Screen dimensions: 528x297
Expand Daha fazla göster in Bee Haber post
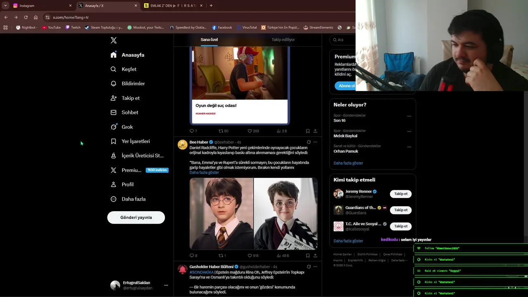tap(204, 172)
